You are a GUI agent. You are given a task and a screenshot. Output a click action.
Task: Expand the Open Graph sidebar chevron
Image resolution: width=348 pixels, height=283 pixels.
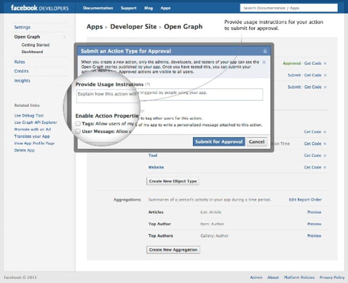[64, 37]
